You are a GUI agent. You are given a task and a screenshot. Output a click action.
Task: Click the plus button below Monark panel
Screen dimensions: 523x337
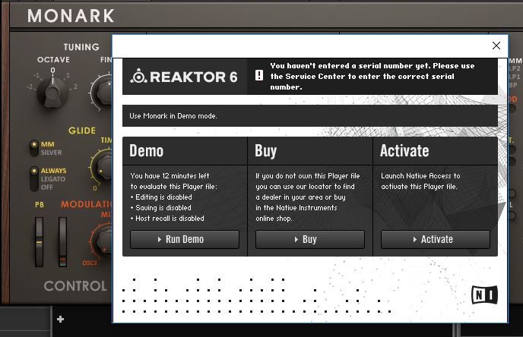pos(60,320)
